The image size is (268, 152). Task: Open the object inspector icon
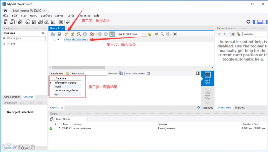pyautogui.click(x=20, y=22)
